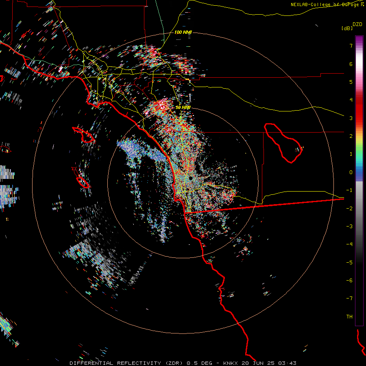Image resolution: width=366 pixels, height=366 pixels.
Task: Click the 20 JUN 25 date text
Action: click(x=259, y=363)
